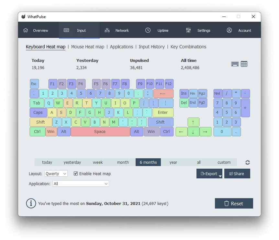The image size is (279, 240).
Task: Click the Ins key on heat map
Action: tap(184, 94)
